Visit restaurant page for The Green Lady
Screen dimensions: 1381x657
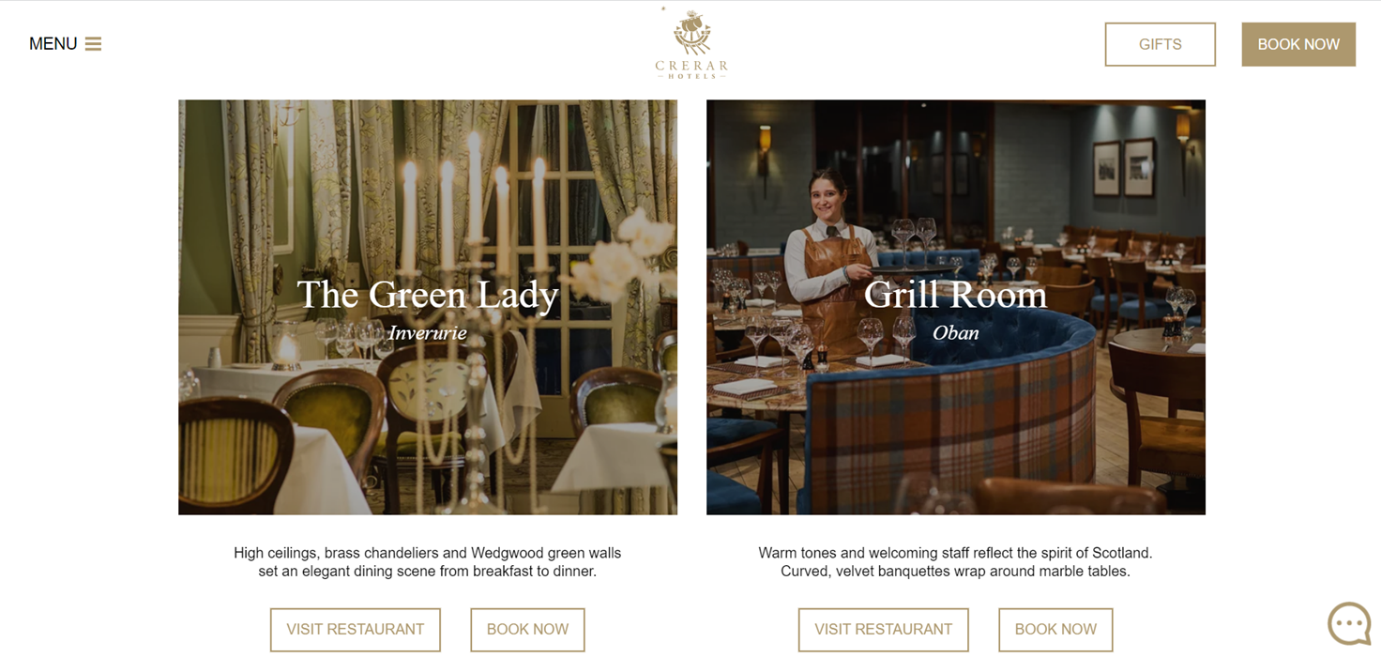356,630
